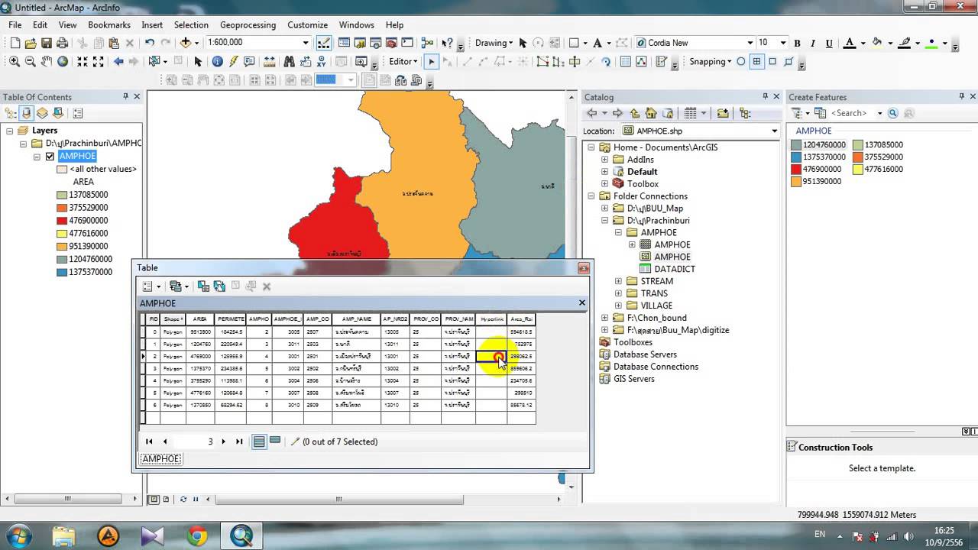Open the Customize menu
The height and width of the screenshot is (550, 978).
[307, 24]
